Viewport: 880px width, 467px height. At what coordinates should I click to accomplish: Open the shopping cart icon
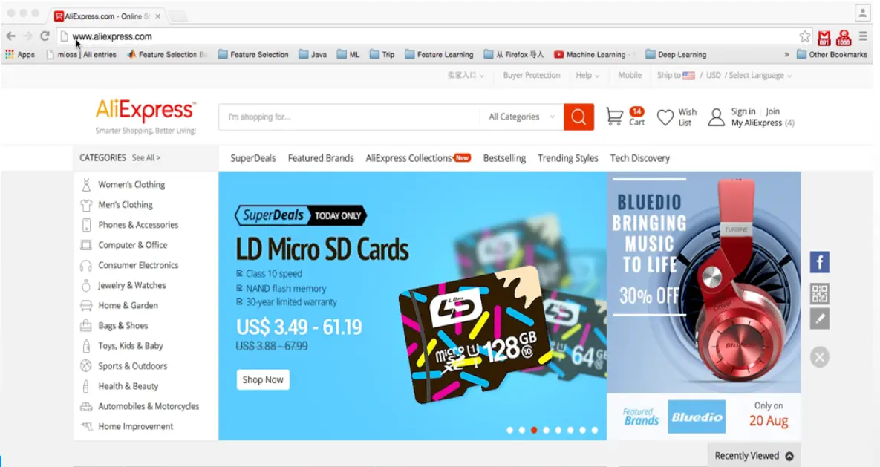pos(615,116)
